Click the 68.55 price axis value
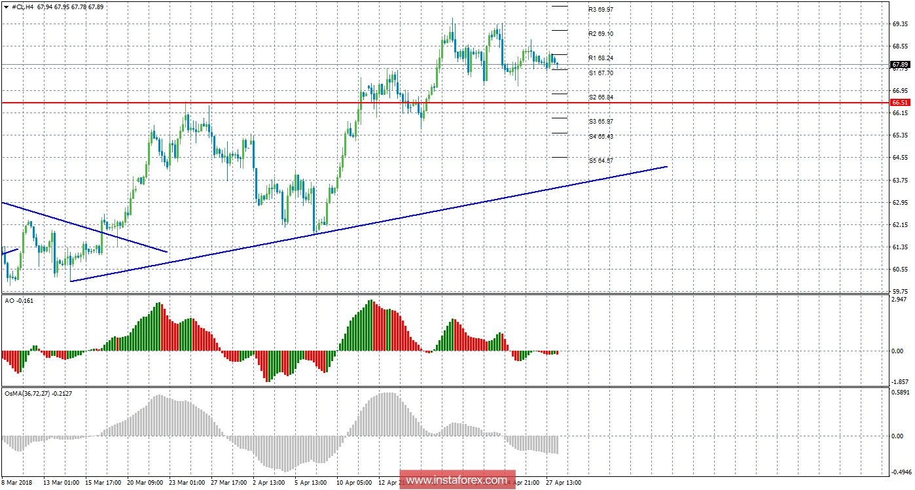The width and height of the screenshot is (915, 490). [899, 46]
